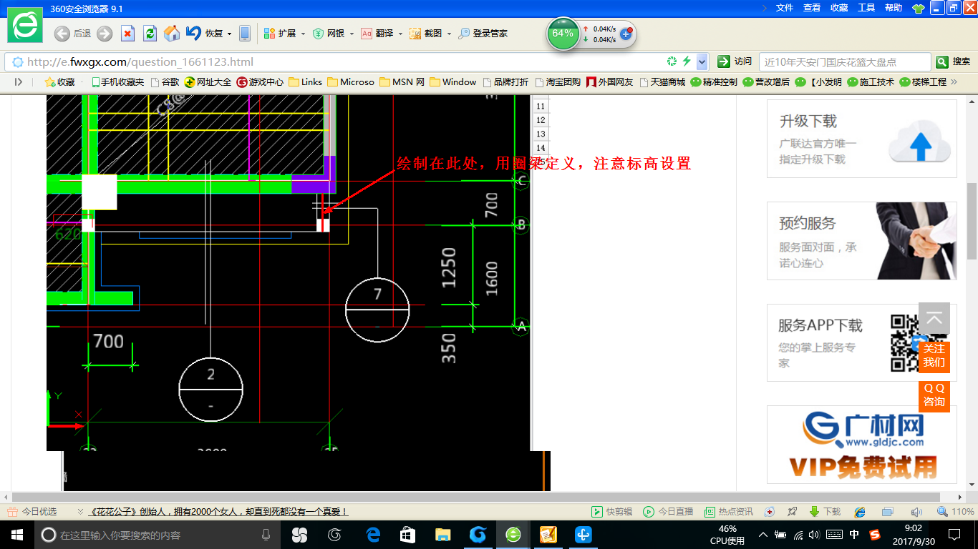The width and height of the screenshot is (978, 549).
Task: Open the 广材网 VIP免费试用 ad banner
Action: [x=862, y=445]
